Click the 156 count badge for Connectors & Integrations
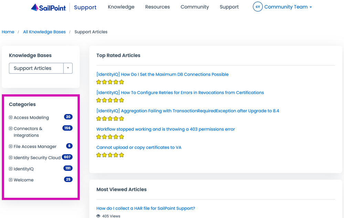Image resolution: width=344 pixels, height=218 pixels. pos(67,128)
